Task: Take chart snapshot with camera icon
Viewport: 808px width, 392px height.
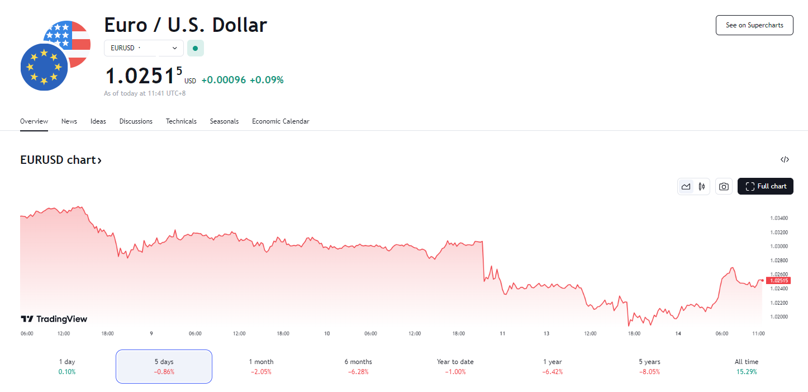Action: pos(724,187)
